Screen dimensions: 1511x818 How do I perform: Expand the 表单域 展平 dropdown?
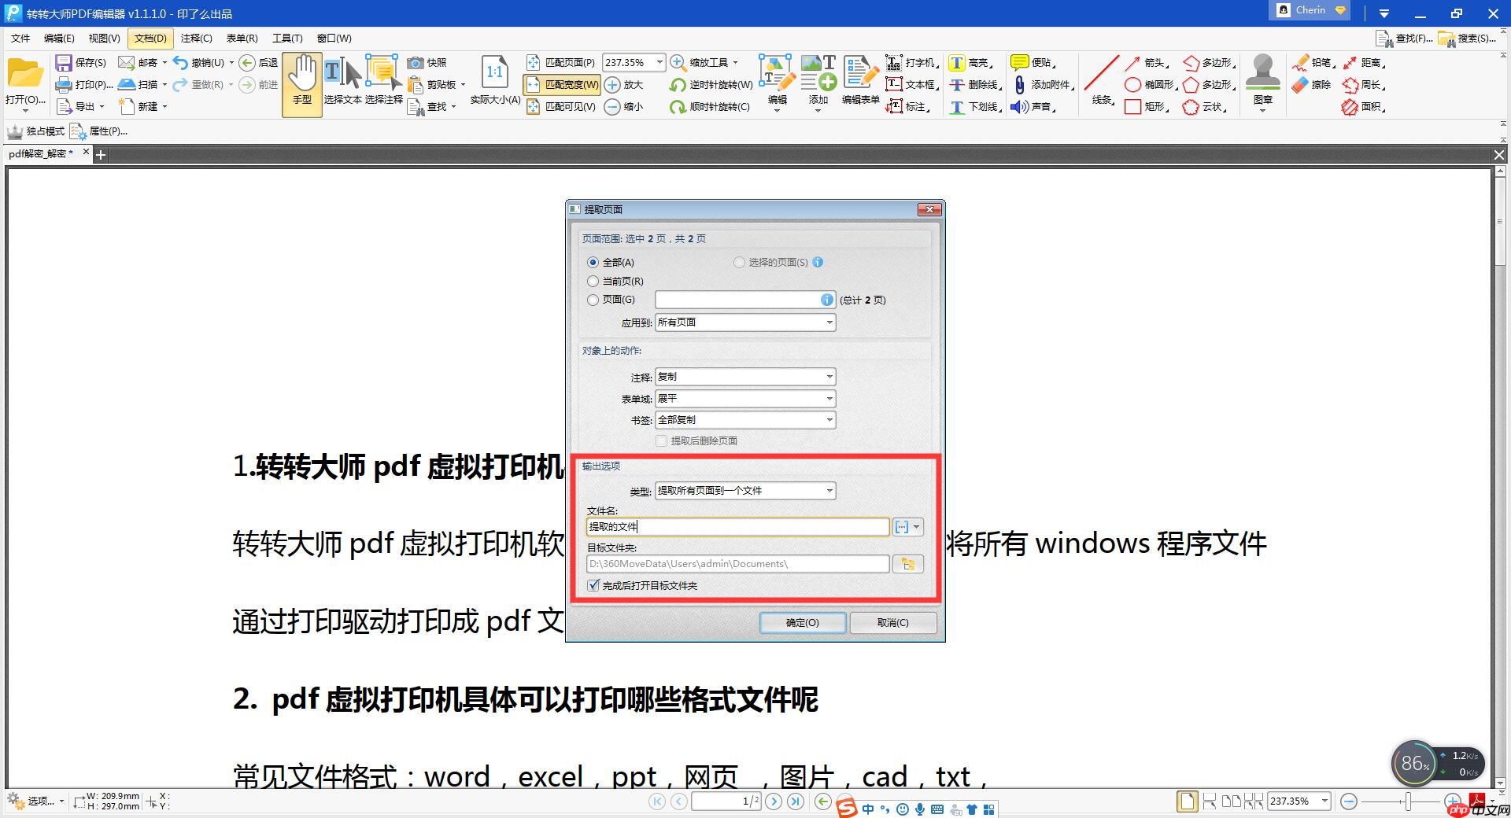pyautogui.click(x=744, y=399)
